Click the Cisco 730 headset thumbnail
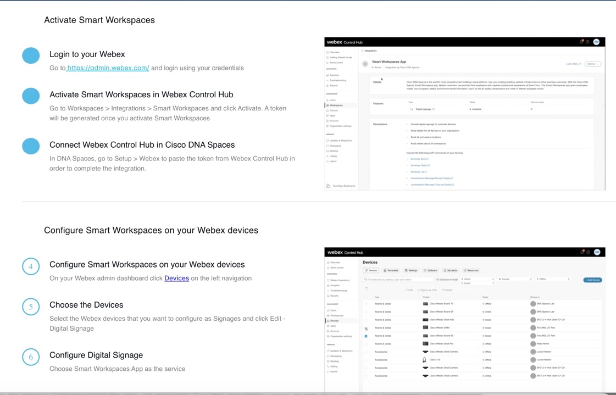 (x=424, y=360)
